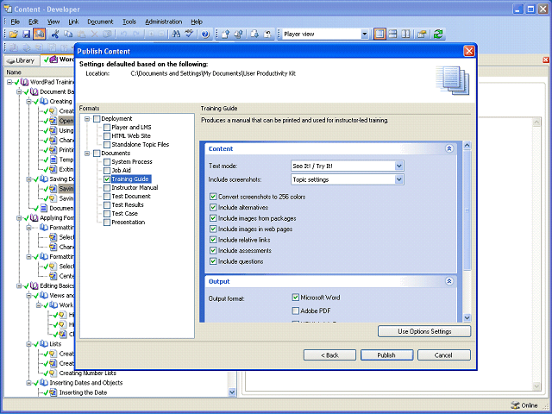
Task: Click the Copy toolbar icon
Action: [68, 34]
